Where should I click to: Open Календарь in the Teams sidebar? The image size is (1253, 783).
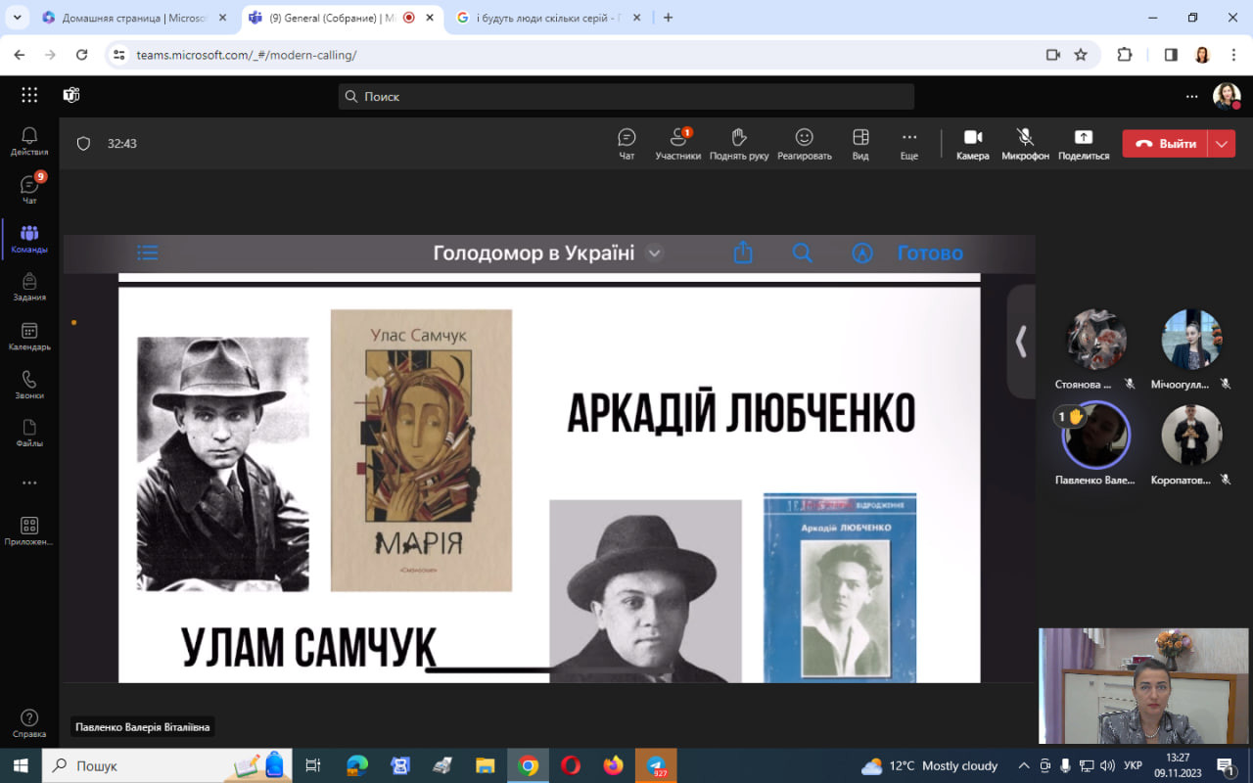tap(29, 337)
